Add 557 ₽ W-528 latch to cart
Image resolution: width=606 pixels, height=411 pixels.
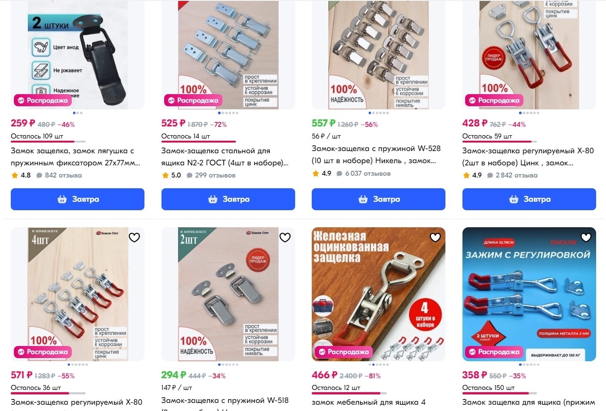click(x=379, y=199)
